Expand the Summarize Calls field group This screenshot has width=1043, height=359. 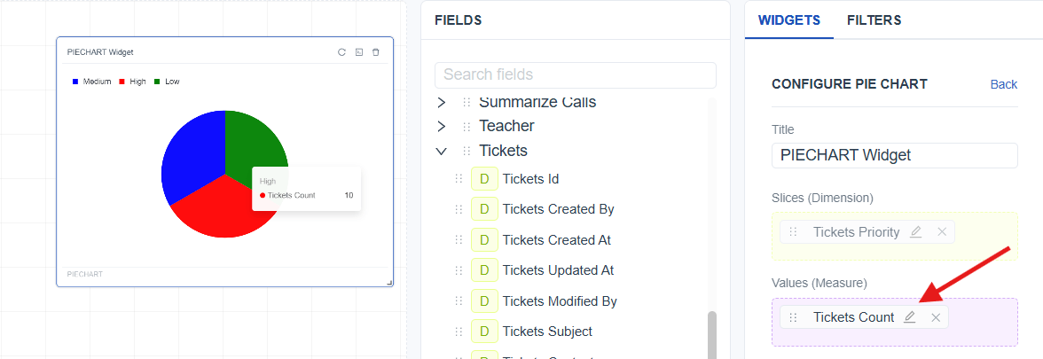click(442, 102)
